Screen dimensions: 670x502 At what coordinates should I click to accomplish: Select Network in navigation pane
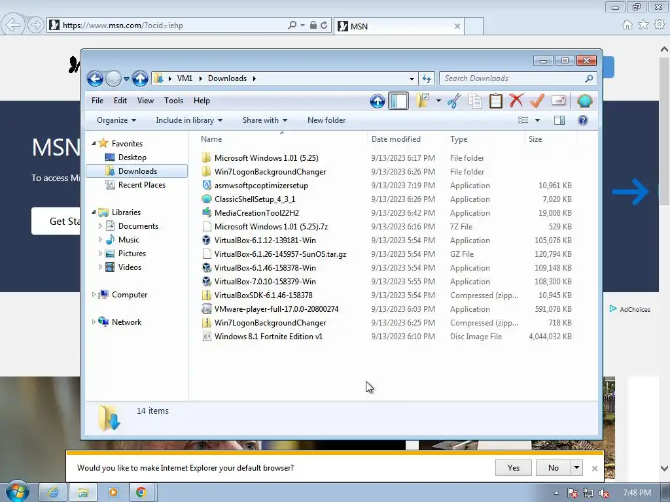click(x=126, y=322)
